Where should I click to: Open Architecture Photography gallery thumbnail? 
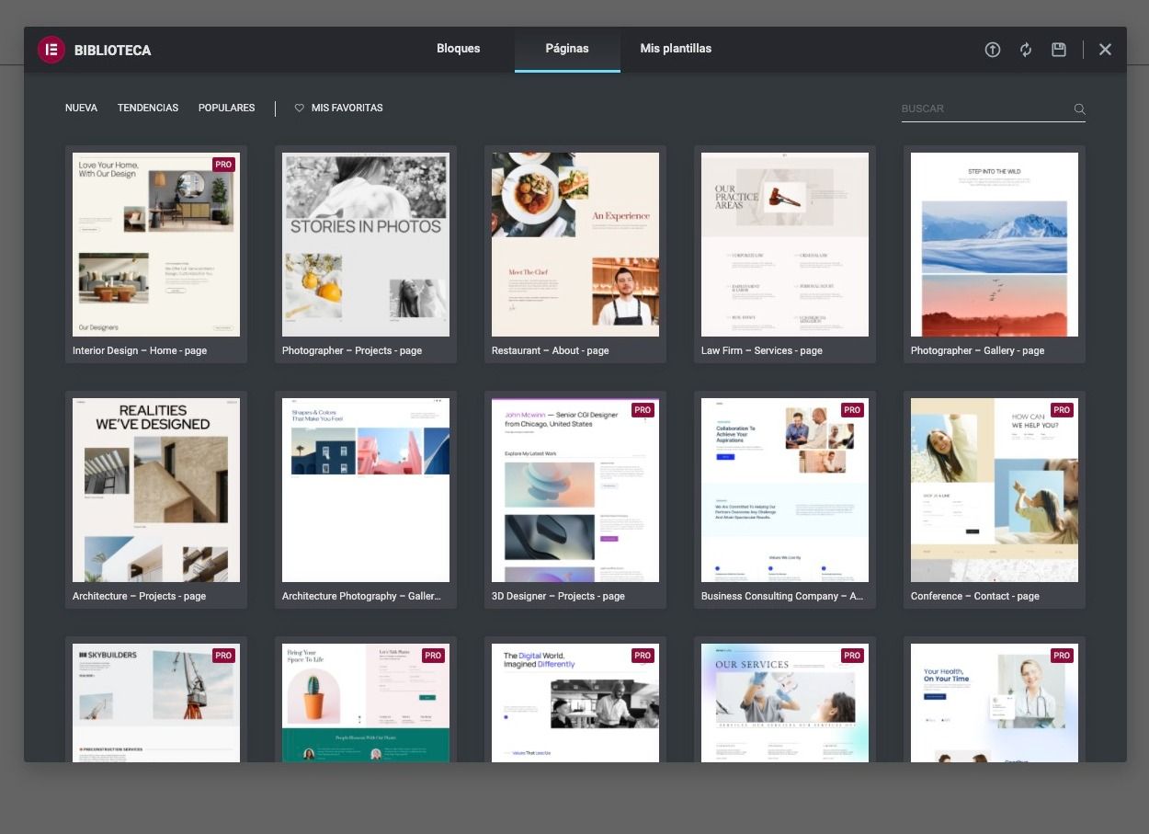tap(366, 490)
